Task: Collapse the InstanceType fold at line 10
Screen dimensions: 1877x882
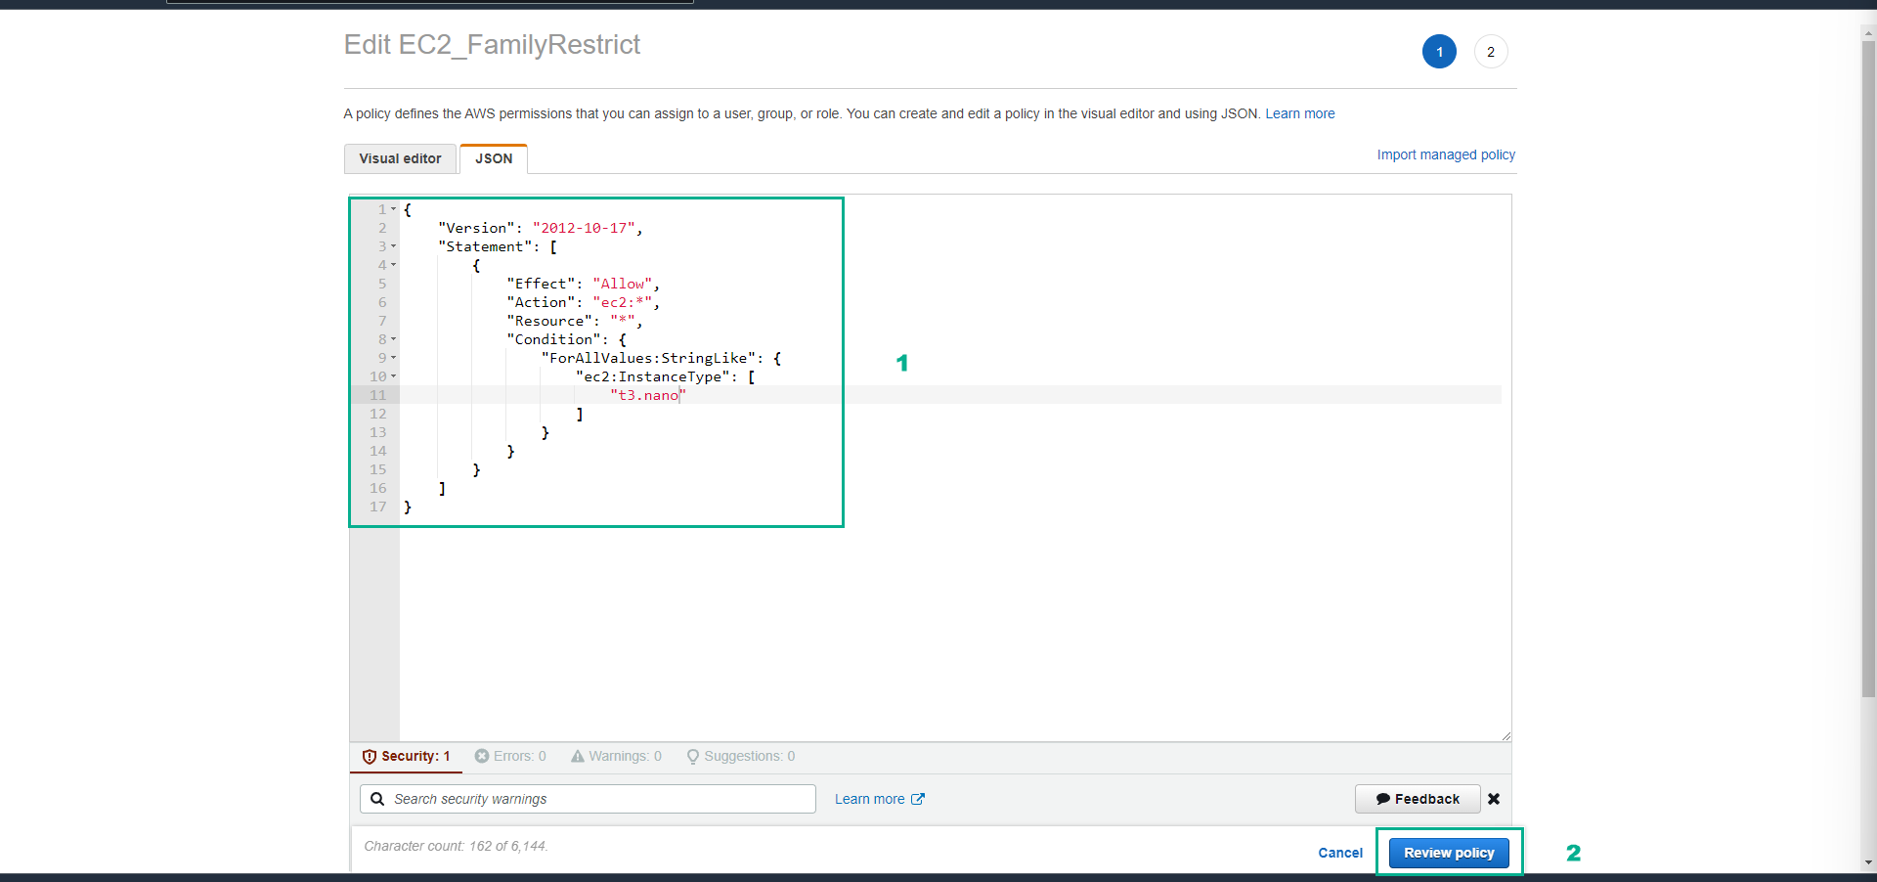Action: pyautogui.click(x=394, y=376)
